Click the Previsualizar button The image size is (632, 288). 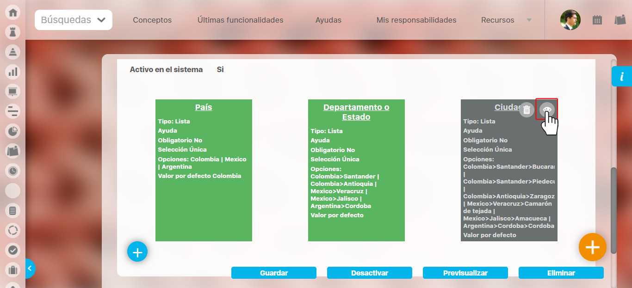[x=465, y=273]
